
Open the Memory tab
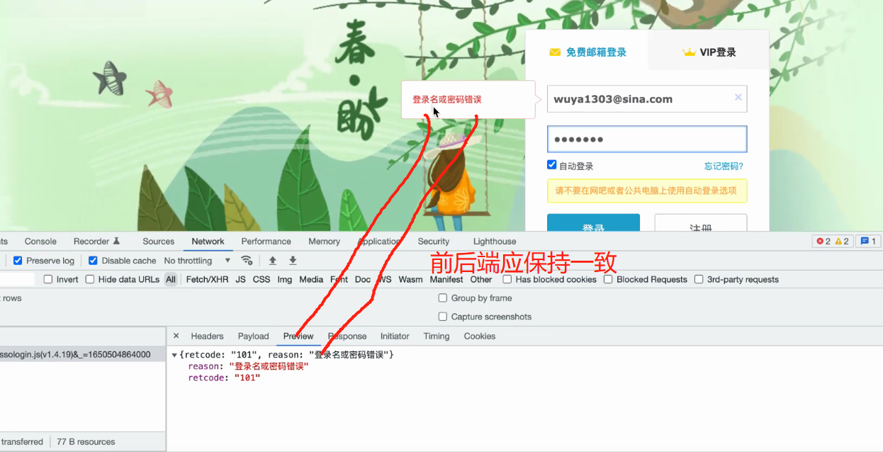[324, 241]
